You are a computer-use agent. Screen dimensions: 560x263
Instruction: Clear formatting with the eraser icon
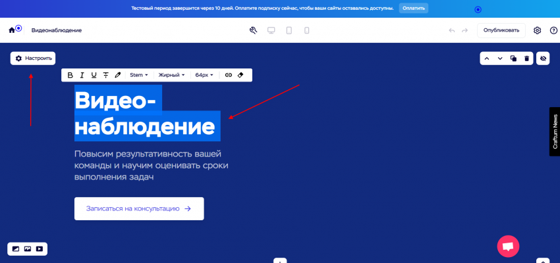click(x=240, y=75)
